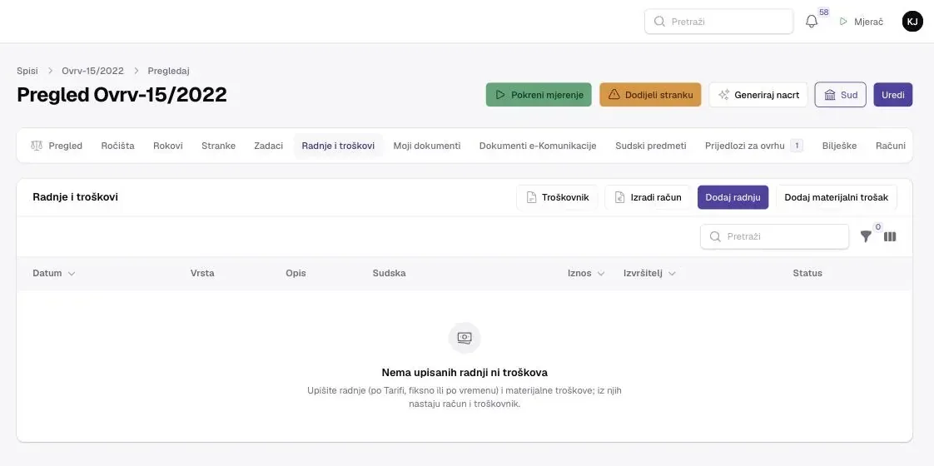Viewport: 934px width, 466px height.
Task: Click the KJ user avatar
Action: pos(912,22)
